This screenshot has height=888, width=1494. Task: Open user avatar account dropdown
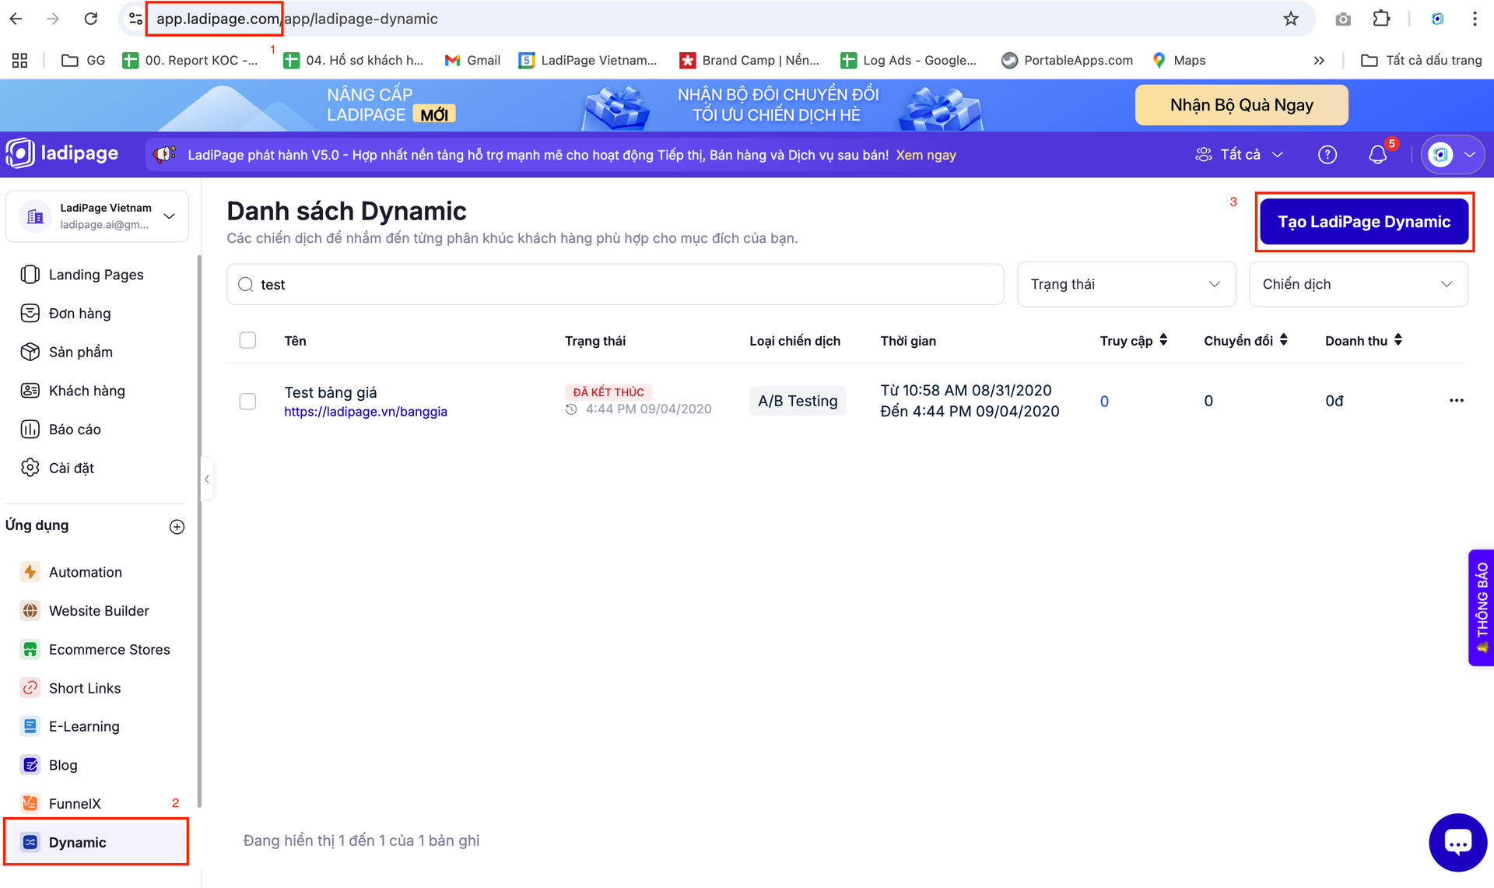click(x=1453, y=155)
